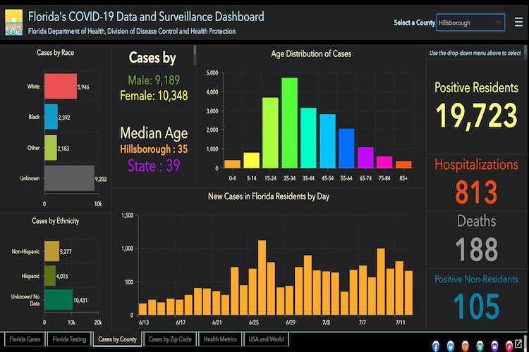529x352 pixels.
Task: Select the Cases by Zip Code tab
Action: coord(169,339)
